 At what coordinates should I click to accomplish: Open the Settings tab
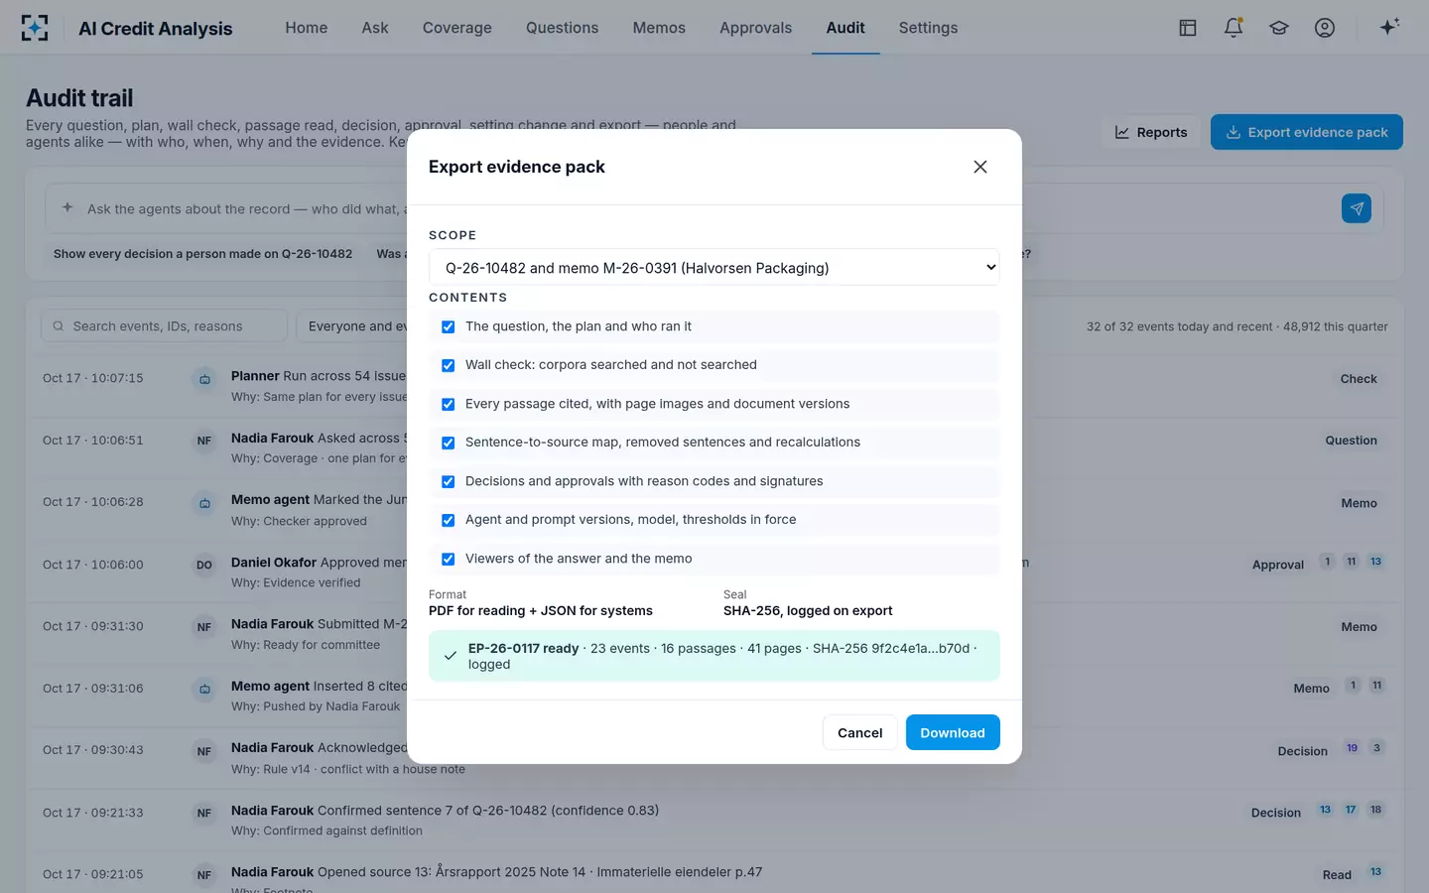pos(929,28)
